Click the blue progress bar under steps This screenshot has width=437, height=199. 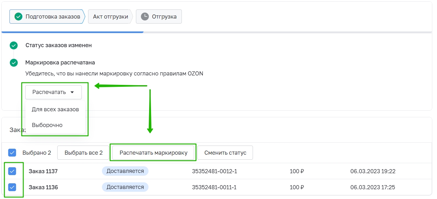[x=72, y=32]
